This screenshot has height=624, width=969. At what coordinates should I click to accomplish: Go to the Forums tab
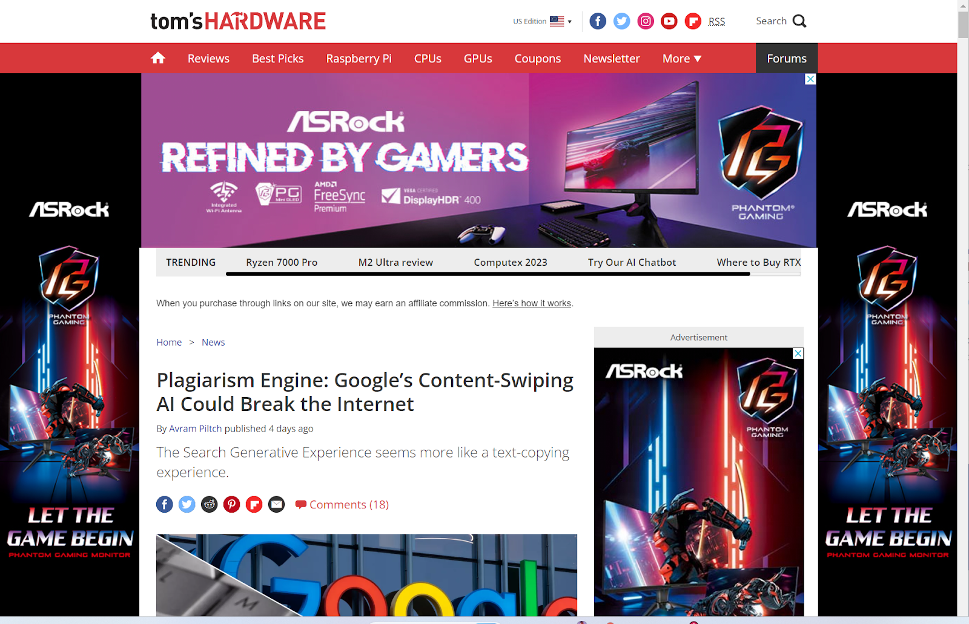787,58
